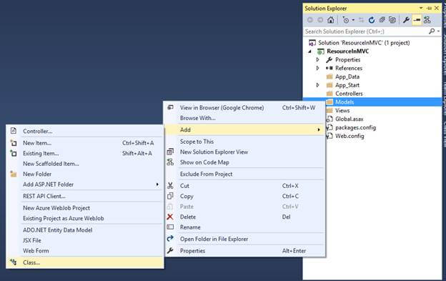Choose Class... in Add submenu

pos(85,262)
